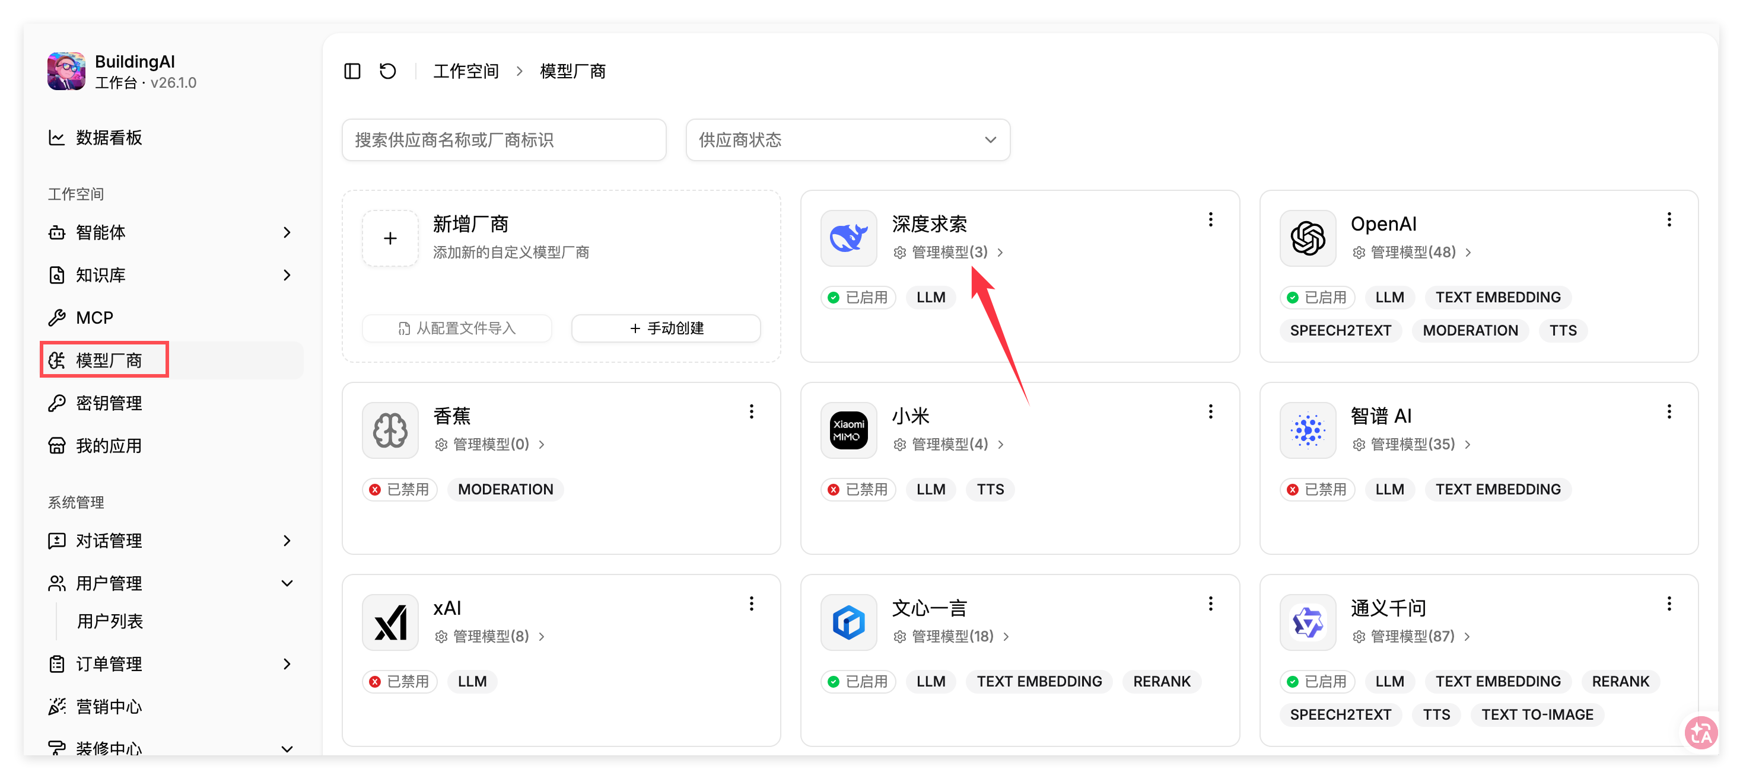
Task: Click the 手动创建 button
Action: pyautogui.click(x=666, y=328)
